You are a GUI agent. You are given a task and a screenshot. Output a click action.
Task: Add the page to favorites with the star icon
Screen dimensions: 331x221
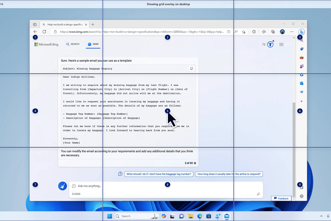243,32
